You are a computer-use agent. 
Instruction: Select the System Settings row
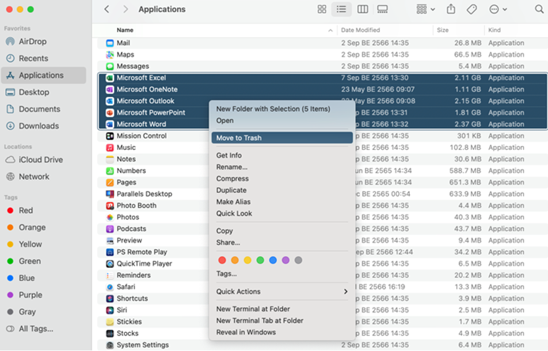pyautogui.click(x=322, y=345)
